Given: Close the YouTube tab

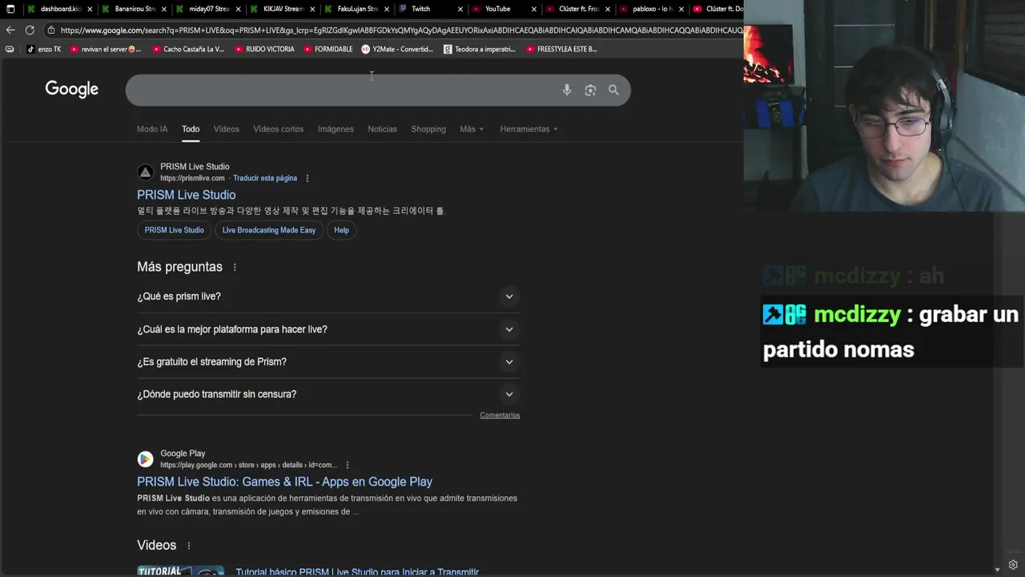Looking at the screenshot, I should click(534, 9).
